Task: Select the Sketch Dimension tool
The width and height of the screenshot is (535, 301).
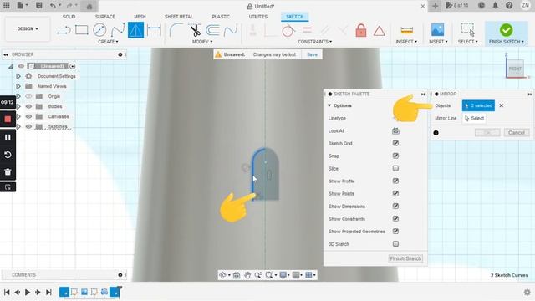Action: click(x=154, y=30)
